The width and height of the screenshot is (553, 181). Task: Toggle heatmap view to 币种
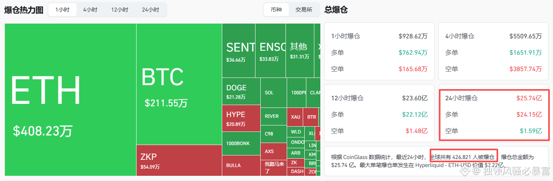coord(276,10)
